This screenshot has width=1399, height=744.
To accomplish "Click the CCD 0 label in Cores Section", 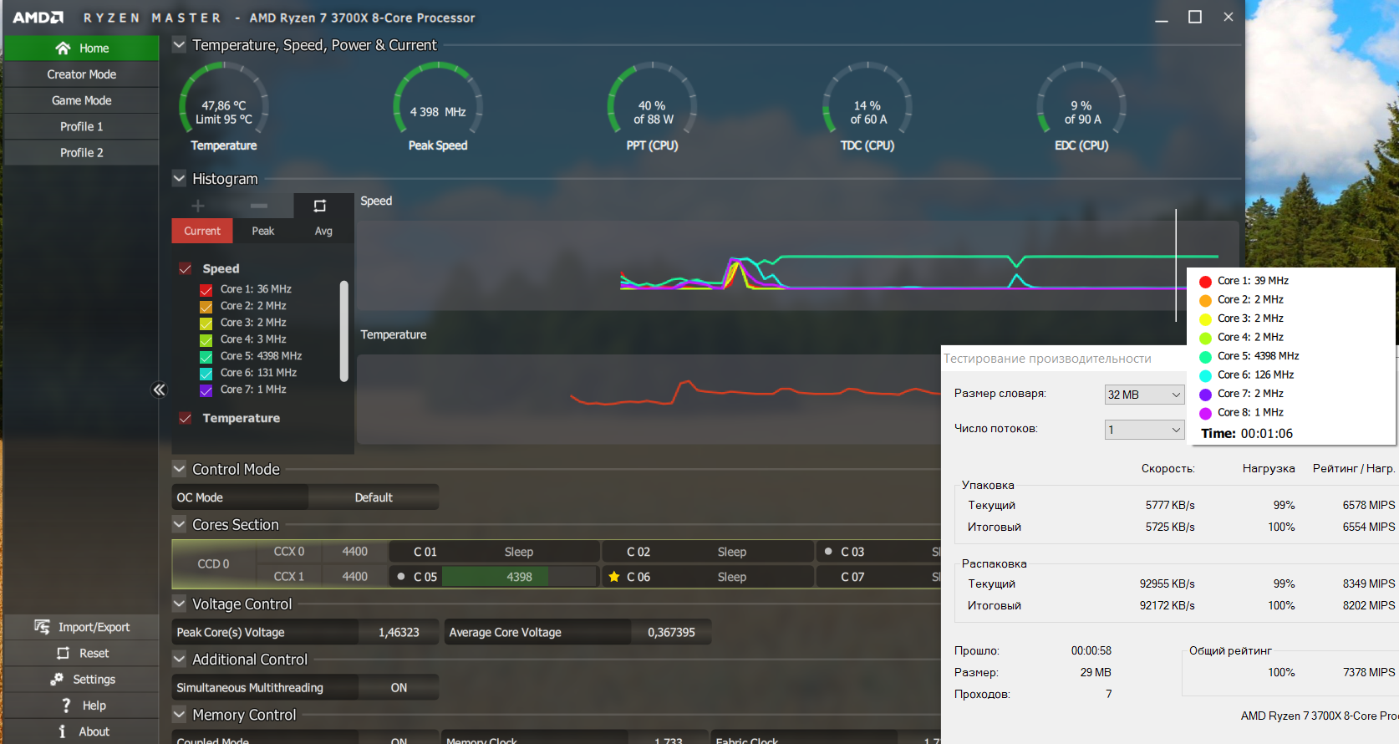I will [x=213, y=564].
